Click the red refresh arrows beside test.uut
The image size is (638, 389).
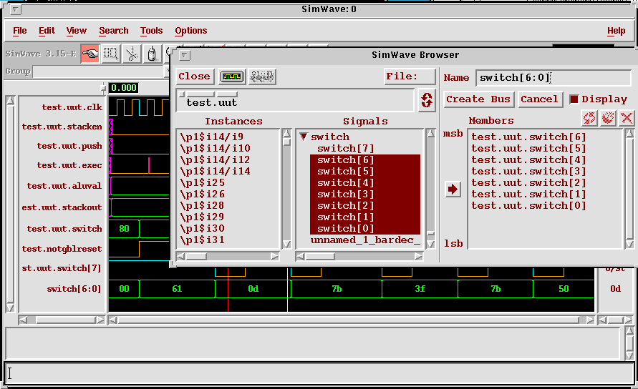point(426,100)
